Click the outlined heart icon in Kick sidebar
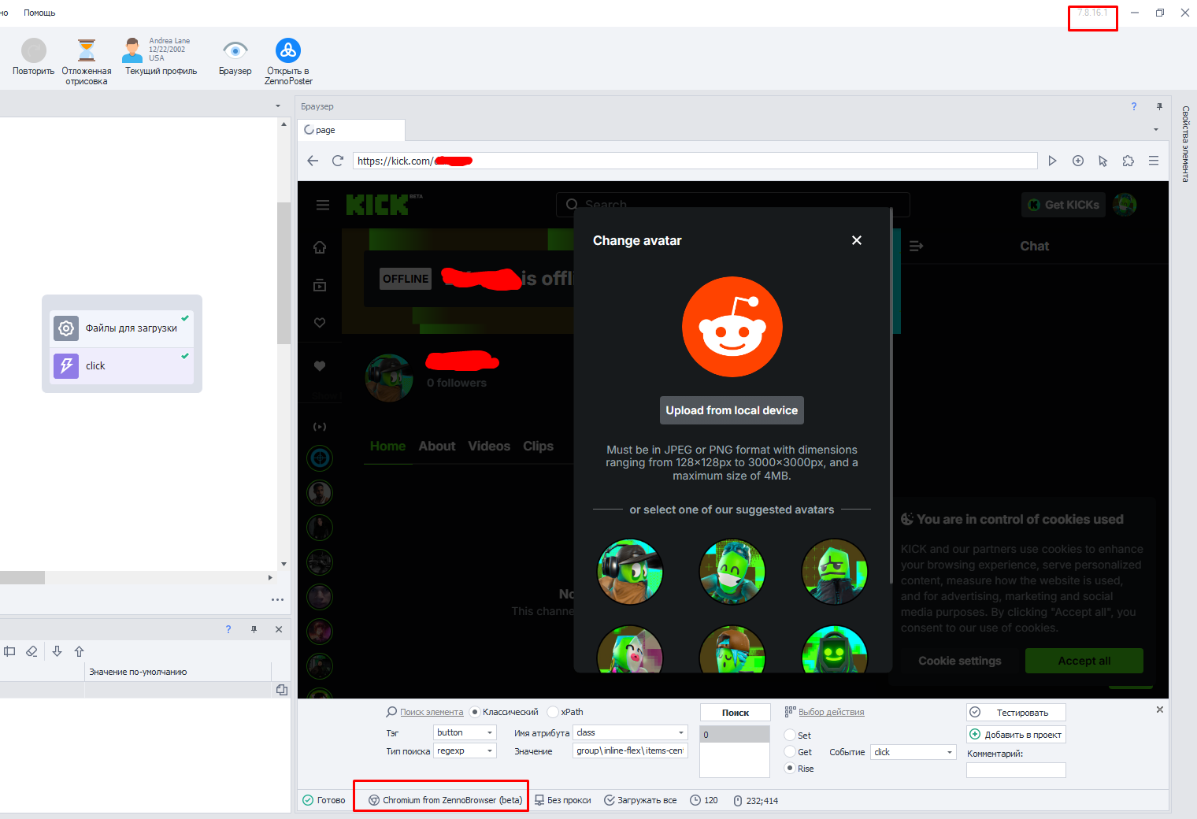 coord(320,323)
